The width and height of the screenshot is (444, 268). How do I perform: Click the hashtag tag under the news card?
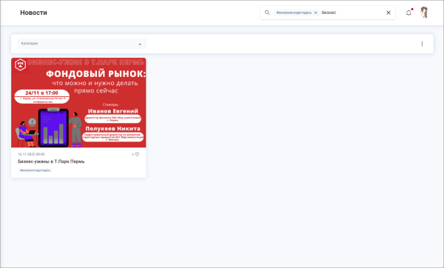tap(35, 170)
